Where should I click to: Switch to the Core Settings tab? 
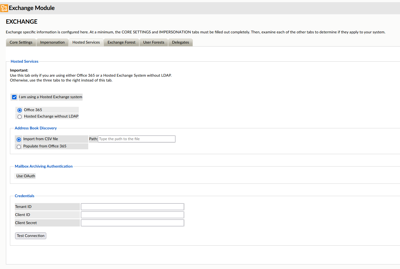(21, 42)
